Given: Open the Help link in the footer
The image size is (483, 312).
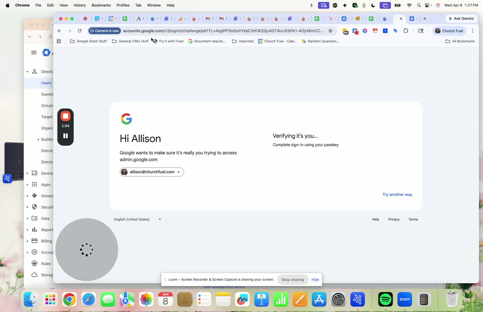Looking at the screenshot, I should [x=376, y=219].
